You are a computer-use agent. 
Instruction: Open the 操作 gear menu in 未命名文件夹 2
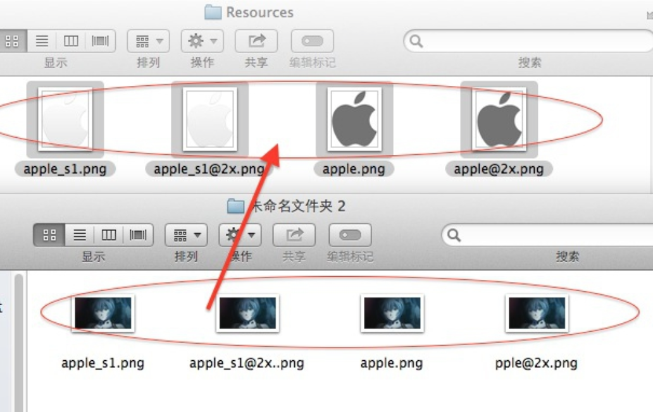pos(240,235)
